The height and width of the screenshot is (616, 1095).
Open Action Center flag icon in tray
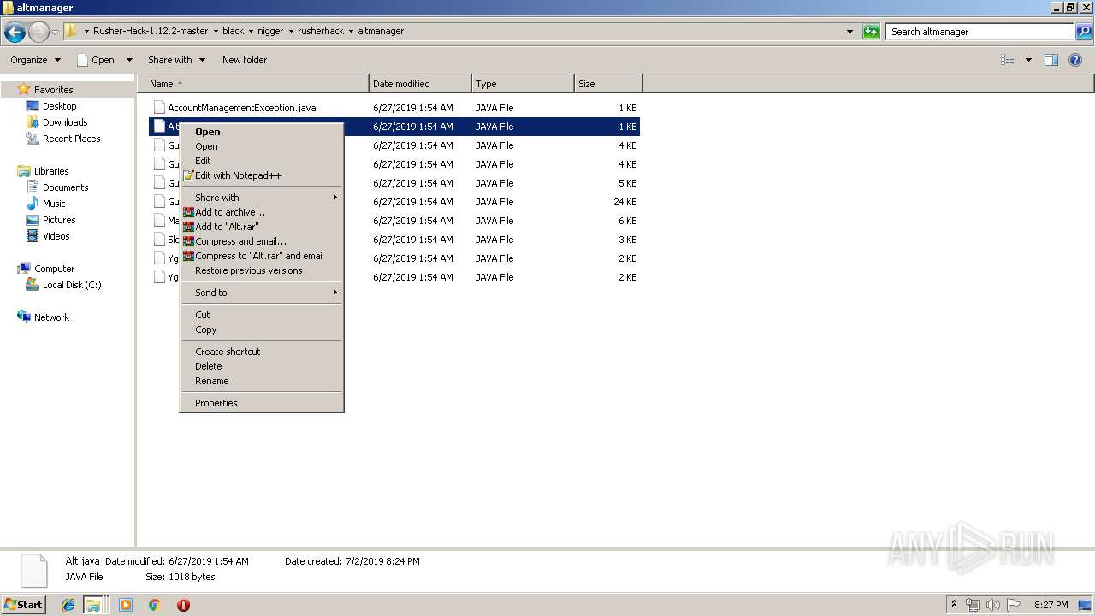click(x=1014, y=605)
